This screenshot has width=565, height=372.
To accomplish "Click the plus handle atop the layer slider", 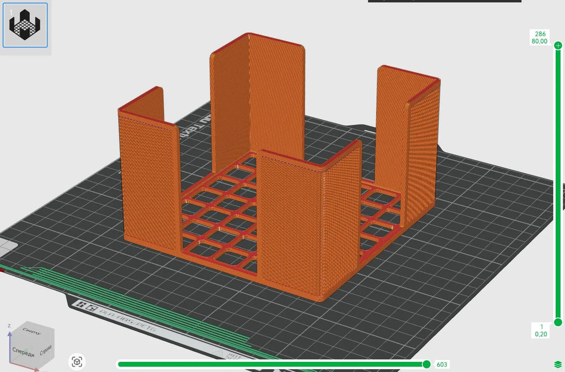I will [558, 46].
